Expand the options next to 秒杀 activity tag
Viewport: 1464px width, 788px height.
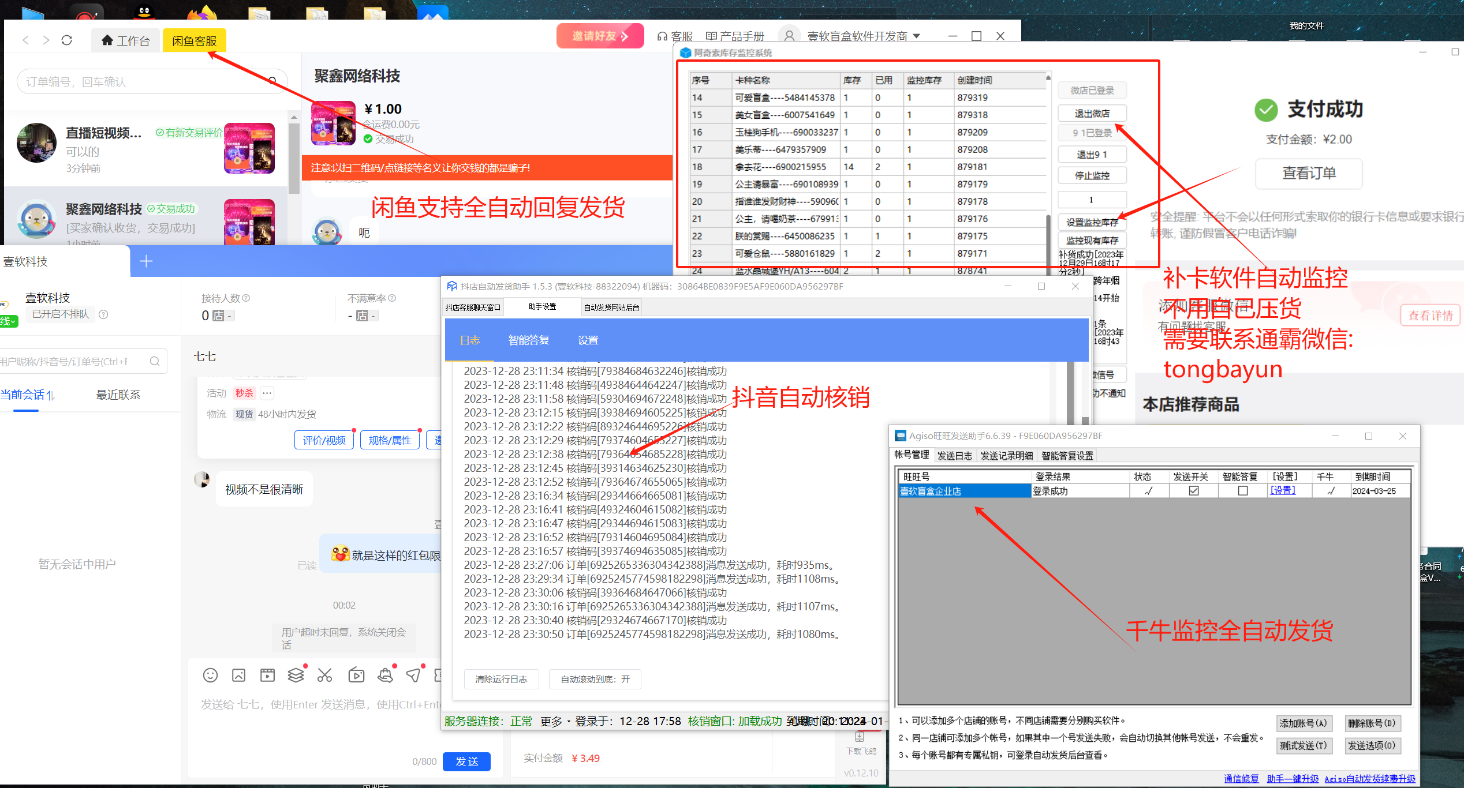click(x=266, y=393)
